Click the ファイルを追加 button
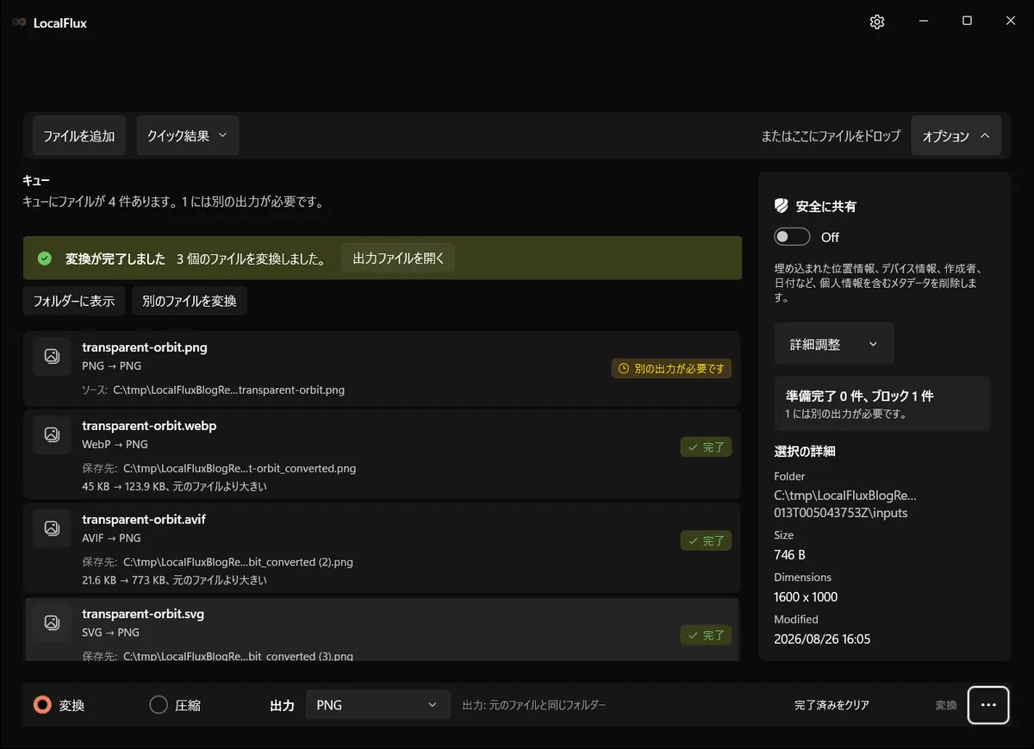The height and width of the screenshot is (749, 1034). click(x=79, y=136)
